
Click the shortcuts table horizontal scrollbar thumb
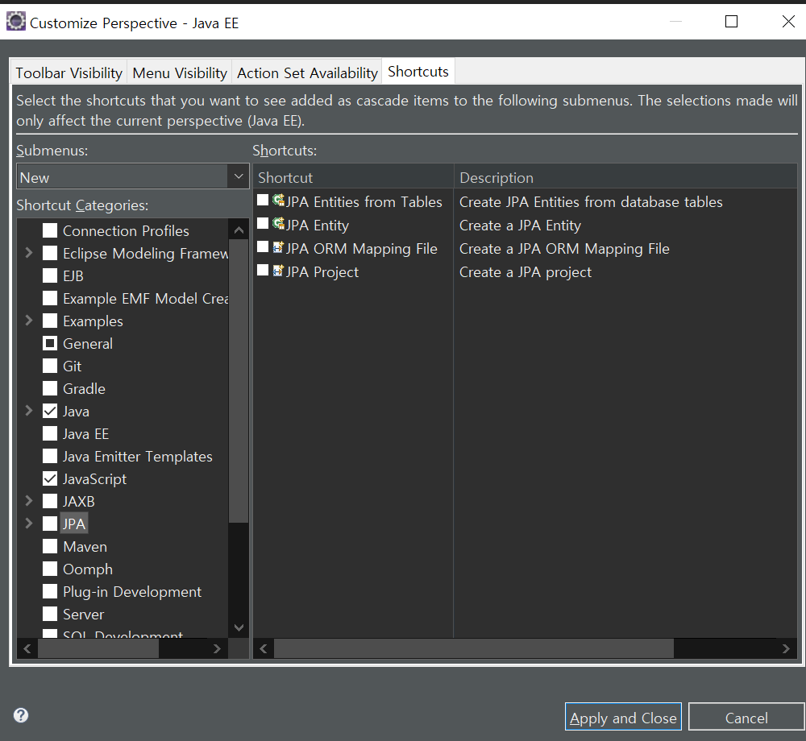(473, 648)
